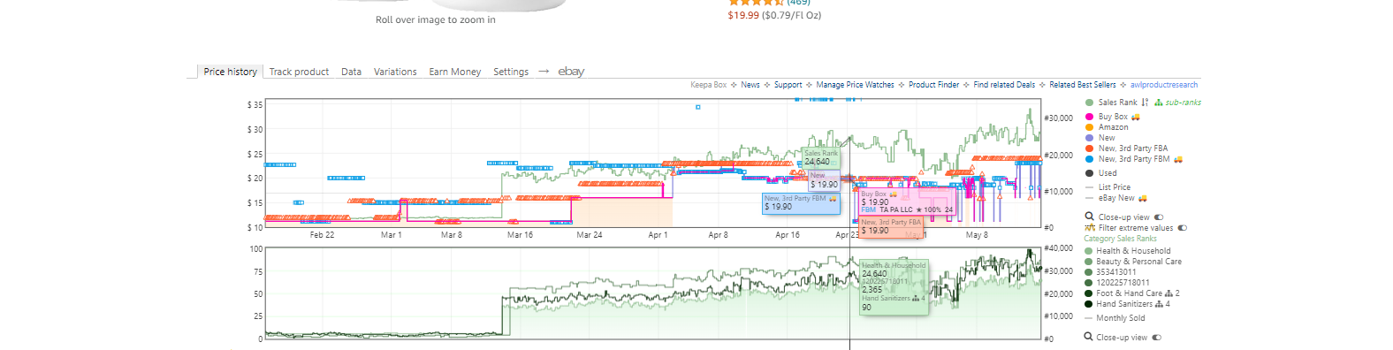The image size is (1393, 350).
Task: Open the Data tab
Action: tap(351, 72)
